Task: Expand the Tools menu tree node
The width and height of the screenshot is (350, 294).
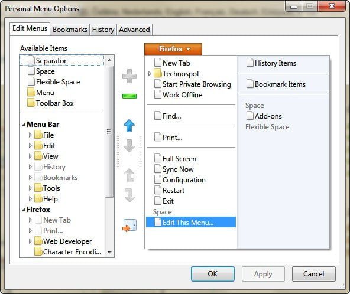Action: [x=30, y=188]
